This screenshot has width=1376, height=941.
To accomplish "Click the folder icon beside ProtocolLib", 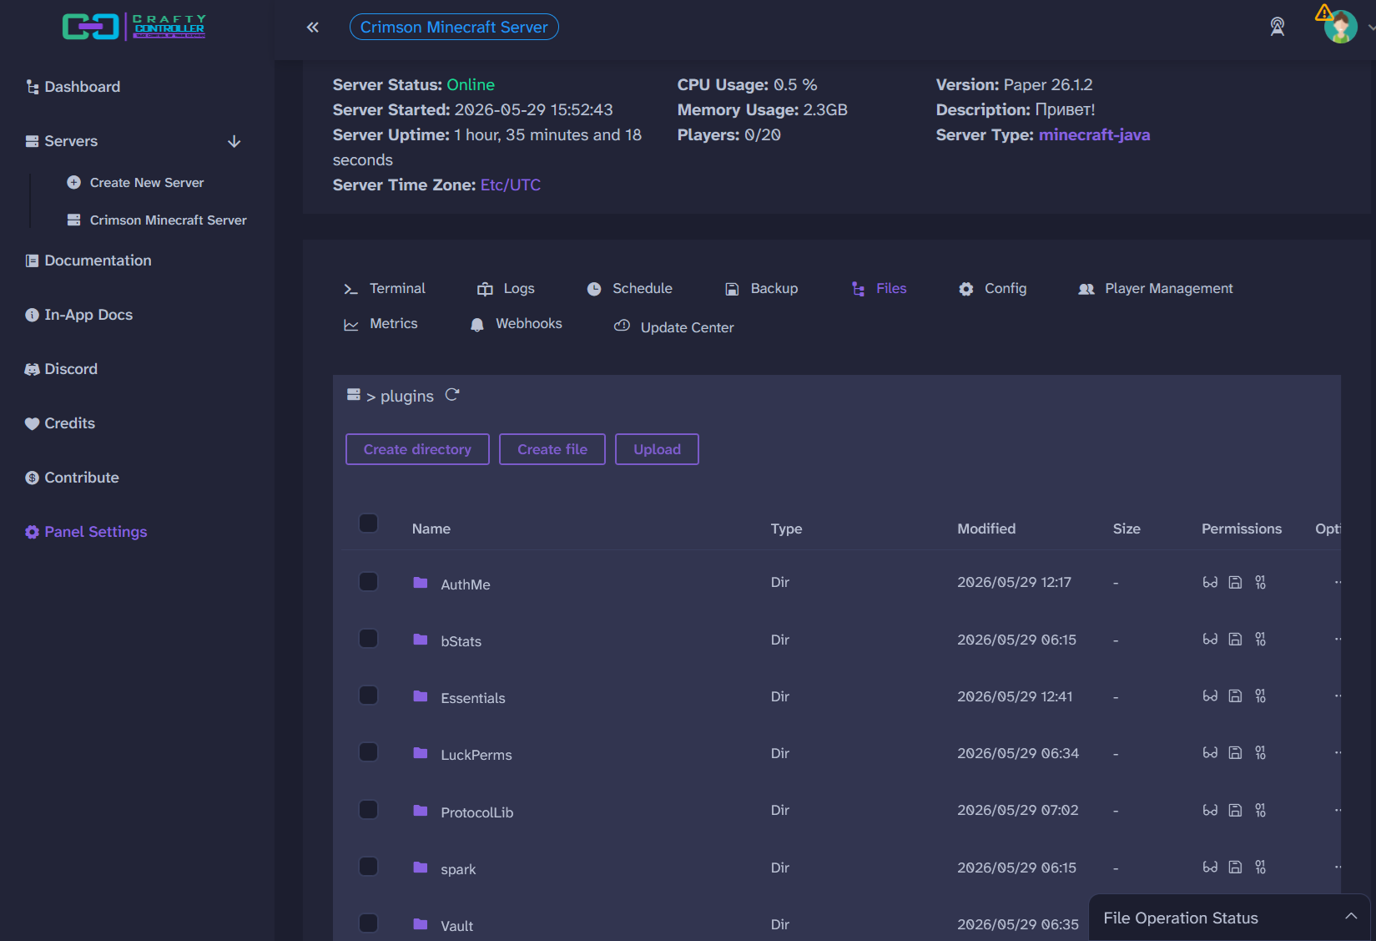I will [x=421, y=811].
